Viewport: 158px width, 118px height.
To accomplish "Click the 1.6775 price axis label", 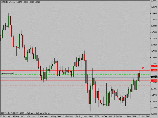I will (x=154, y=64).
